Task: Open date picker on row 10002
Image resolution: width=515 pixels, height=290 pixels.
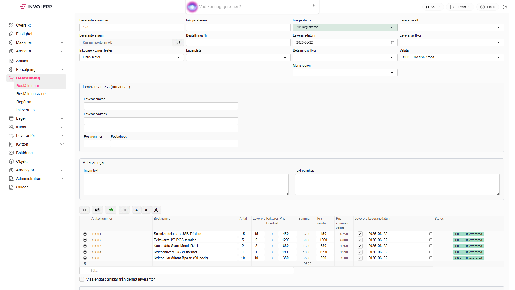Action: (431, 240)
